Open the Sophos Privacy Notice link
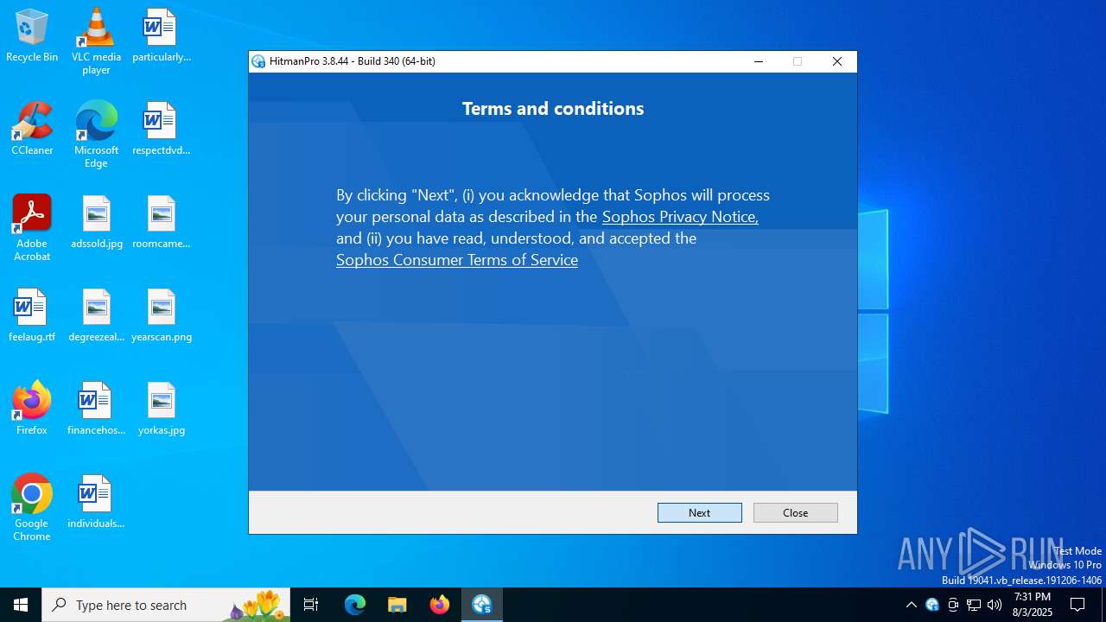 pos(680,217)
